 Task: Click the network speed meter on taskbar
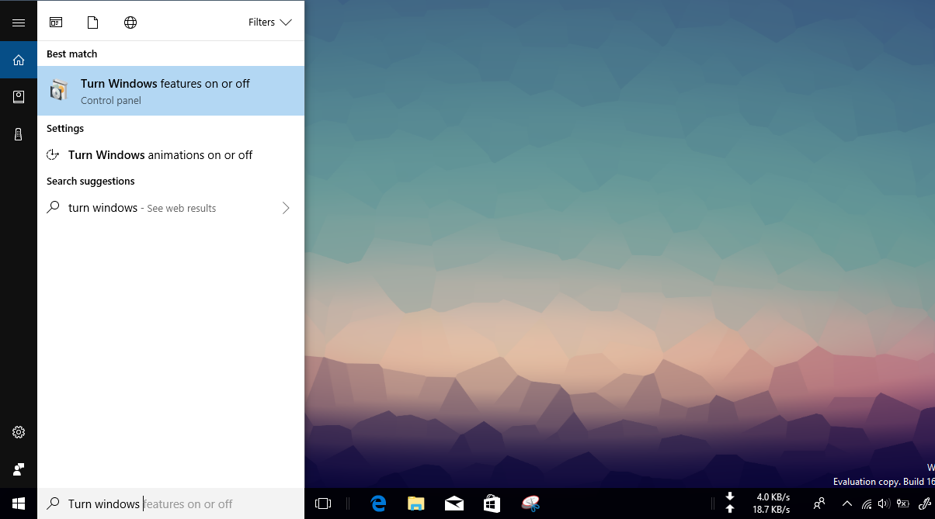(x=759, y=503)
